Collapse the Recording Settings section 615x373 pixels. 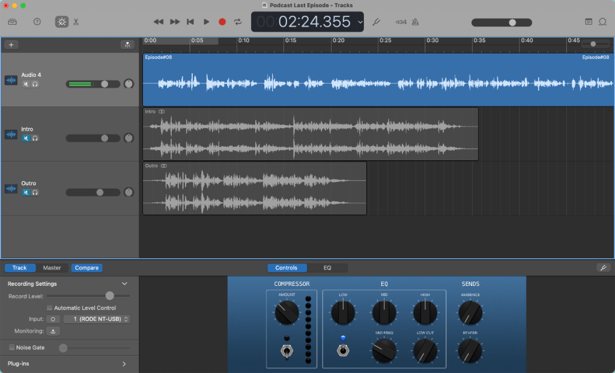click(x=124, y=283)
